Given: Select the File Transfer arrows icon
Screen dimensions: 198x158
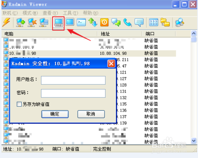Looking at the screenshot, I should [x=93, y=23].
